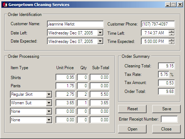Click the Date Left text Wednesday Dec 07, 2005
185x139 pixels.
[x=70, y=33]
